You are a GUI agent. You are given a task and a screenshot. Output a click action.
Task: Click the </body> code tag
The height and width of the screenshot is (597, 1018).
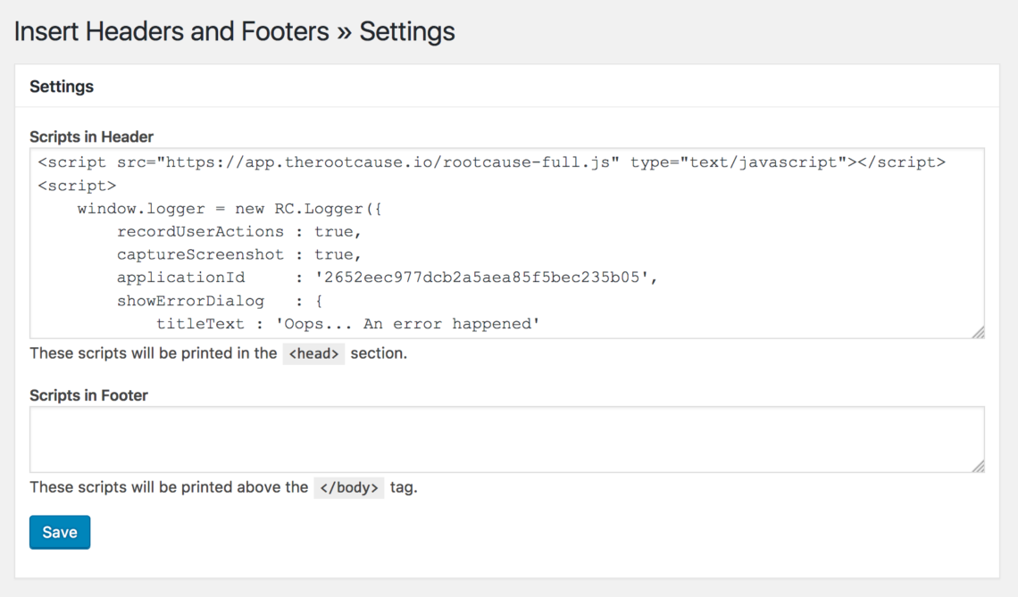click(348, 488)
